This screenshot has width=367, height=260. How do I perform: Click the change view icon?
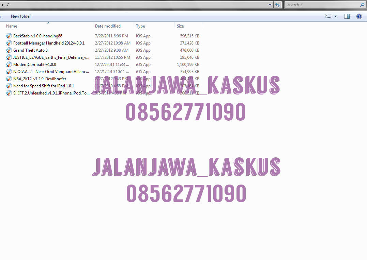pos(328,16)
